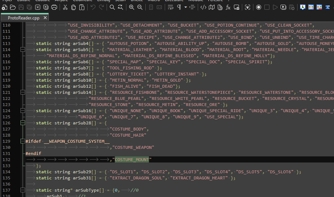Image resolution: width=334 pixels, height=197 pixels.
Task: Click line number 132 in the margin
Action: 6,160
